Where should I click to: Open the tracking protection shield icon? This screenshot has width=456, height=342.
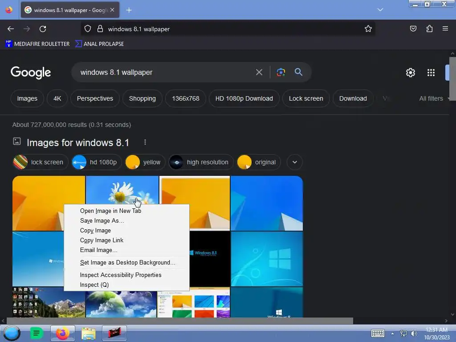pos(88,29)
